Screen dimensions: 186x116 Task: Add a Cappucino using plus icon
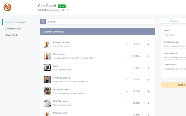[148, 56]
